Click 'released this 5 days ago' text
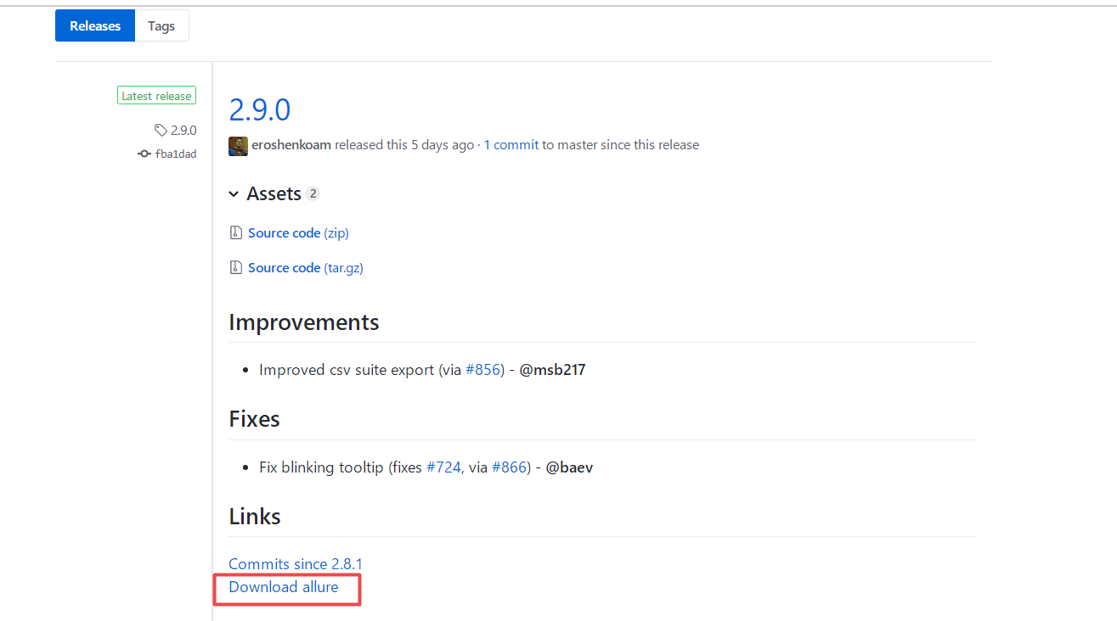This screenshot has height=621, width=1117. [x=404, y=145]
